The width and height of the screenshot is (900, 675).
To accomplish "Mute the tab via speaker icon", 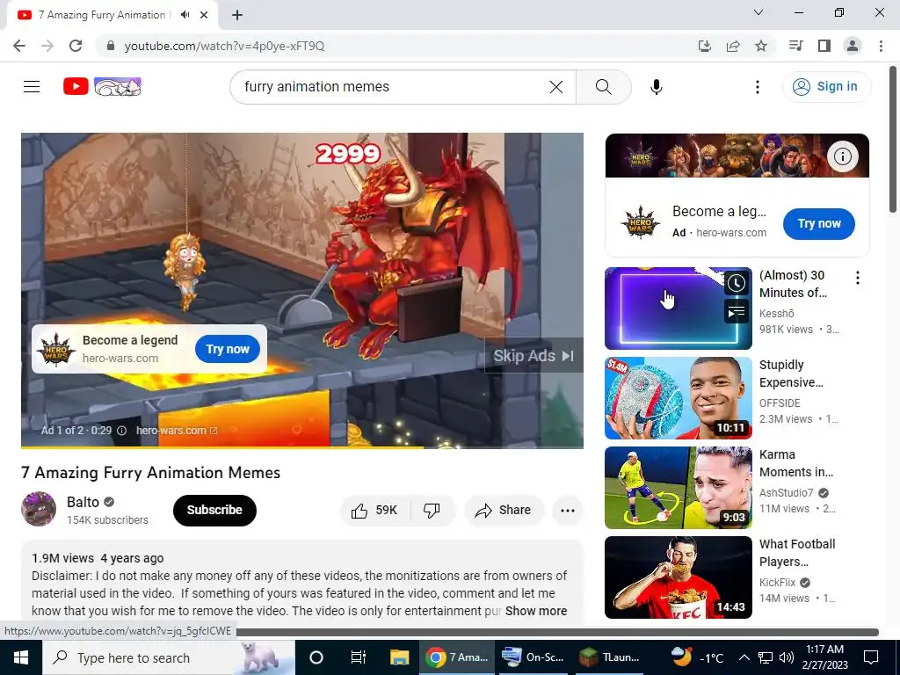I will tap(185, 15).
